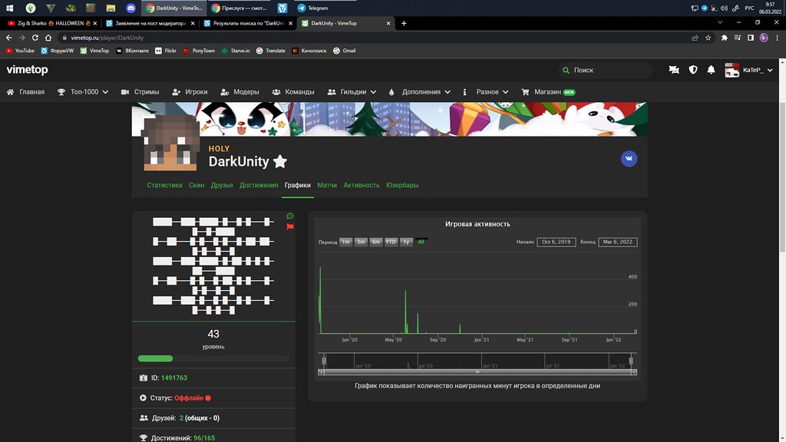
Task: Expand the Гильдии dropdown menu
Action: click(x=352, y=92)
